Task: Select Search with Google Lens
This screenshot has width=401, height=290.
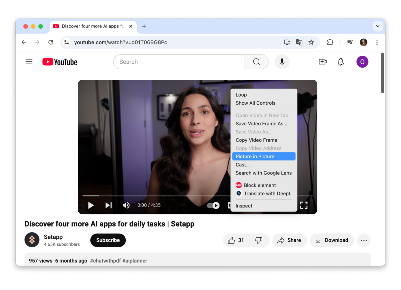Action: click(x=264, y=173)
